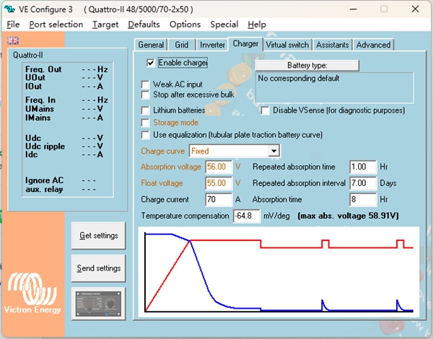The height and width of the screenshot is (339, 433).
Task: Click the Absorption voltage field
Action: click(x=219, y=167)
